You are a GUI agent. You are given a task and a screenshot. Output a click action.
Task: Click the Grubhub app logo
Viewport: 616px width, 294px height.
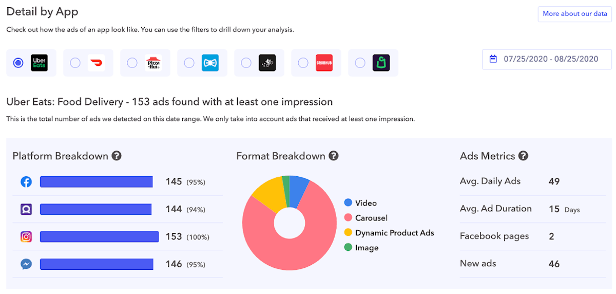(324, 63)
